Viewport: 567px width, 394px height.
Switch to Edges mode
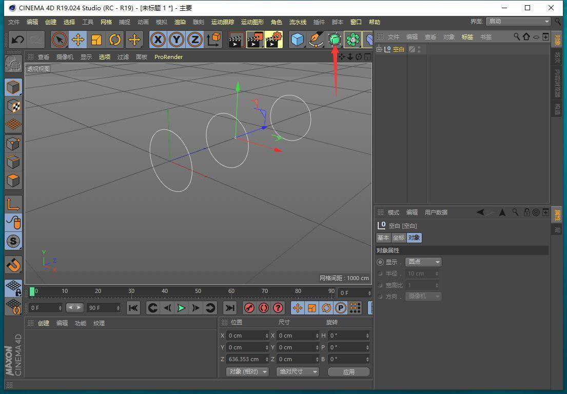tap(13, 162)
